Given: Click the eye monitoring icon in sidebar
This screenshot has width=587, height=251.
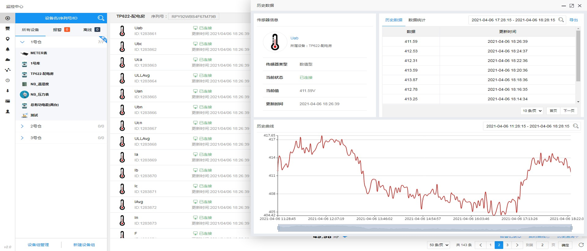Looking at the screenshot, I should click(x=8, y=18).
